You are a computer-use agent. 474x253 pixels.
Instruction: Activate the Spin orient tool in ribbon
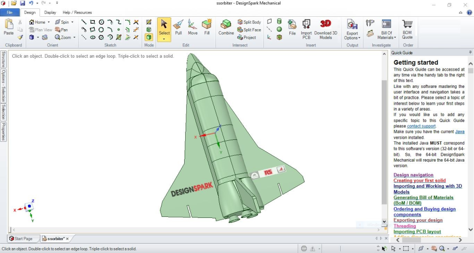pyautogui.click(x=62, y=22)
